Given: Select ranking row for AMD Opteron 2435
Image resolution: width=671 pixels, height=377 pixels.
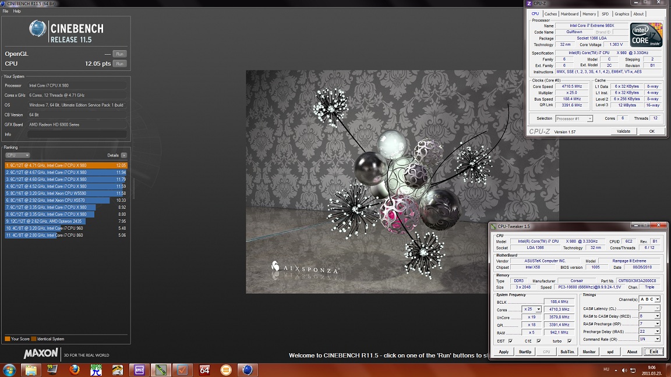Looking at the screenshot, I should point(66,222).
